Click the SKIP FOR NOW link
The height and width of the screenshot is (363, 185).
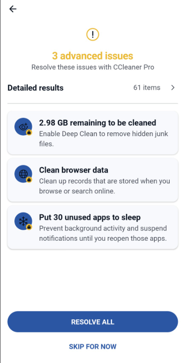[92, 347]
